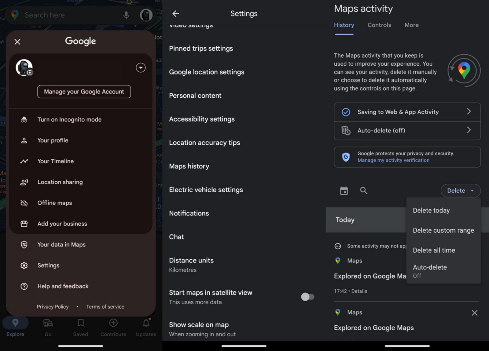This screenshot has width=489, height=351.
Task: Select the Location sharing icon
Action: [x=24, y=182]
